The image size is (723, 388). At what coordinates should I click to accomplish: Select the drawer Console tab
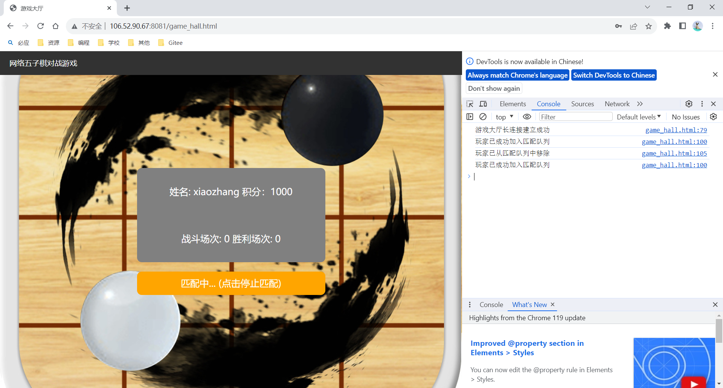[491, 304]
